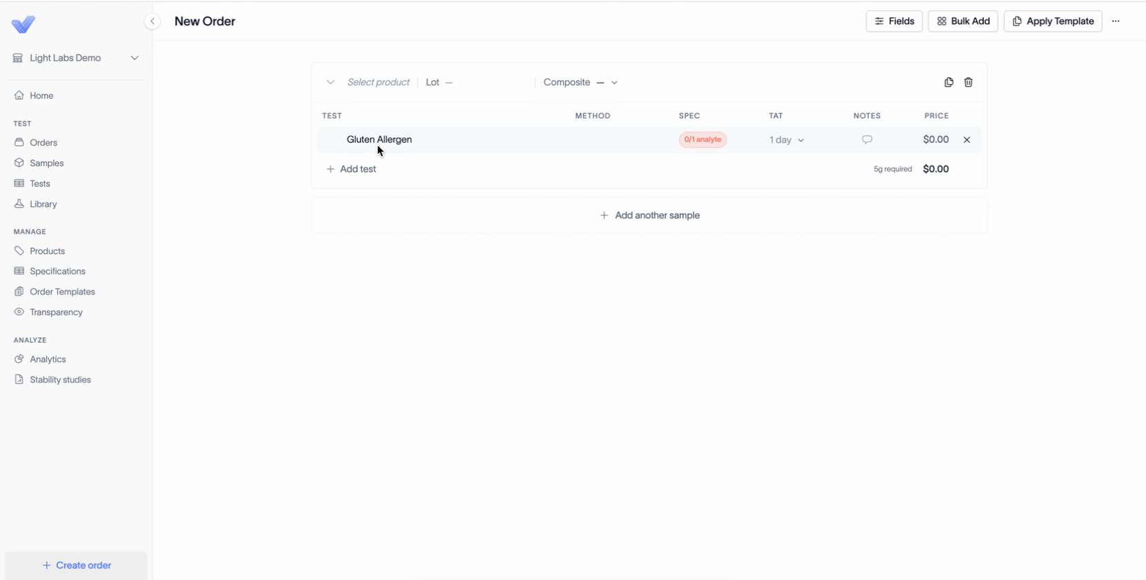The image size is (1146, 580).
Task: Open the Composite dropdown
Action: (581, 82)
